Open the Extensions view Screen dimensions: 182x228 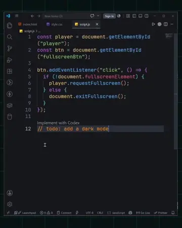click(x=10, y=71)
